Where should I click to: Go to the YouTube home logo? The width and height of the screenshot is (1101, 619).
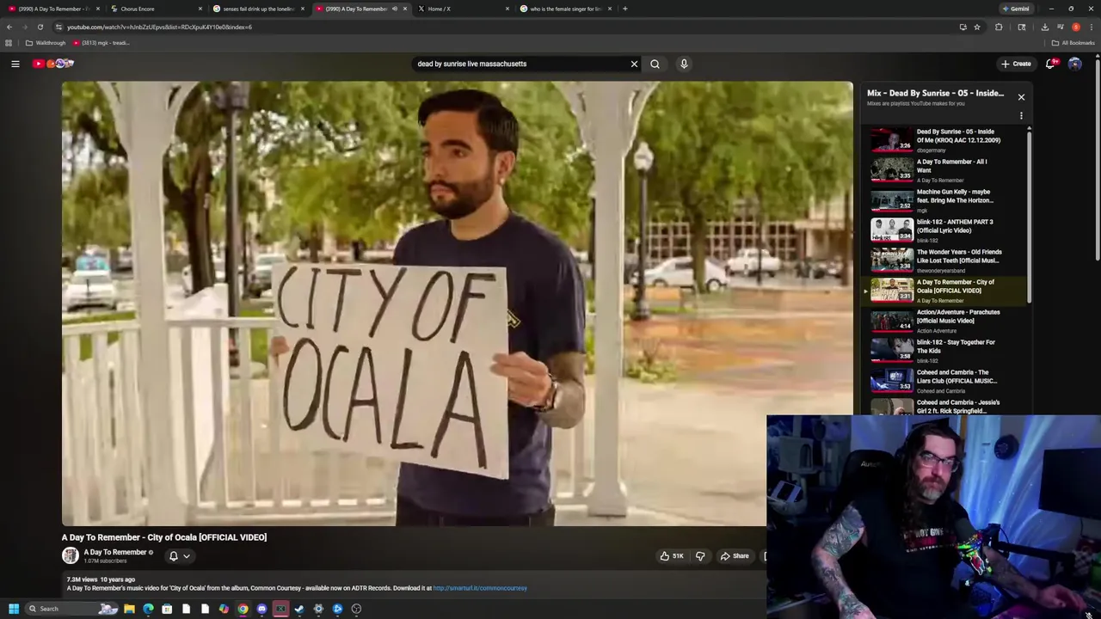[53, 64]
